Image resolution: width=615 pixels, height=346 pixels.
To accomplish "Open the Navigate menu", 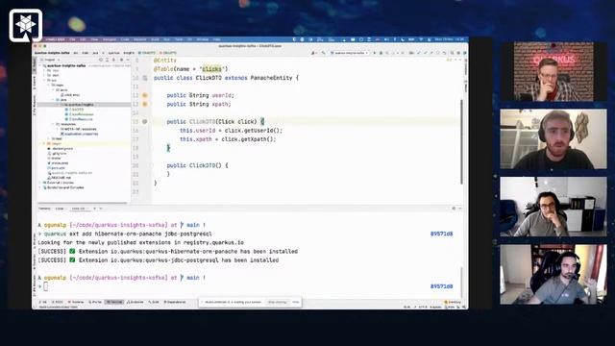I will (x=109, y=39).
